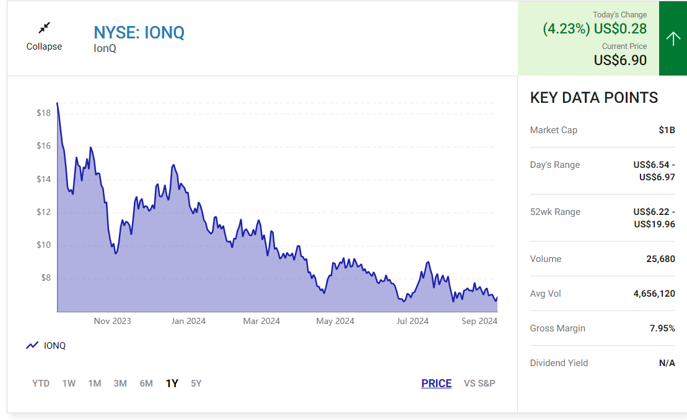
Task: Click the $14 y-axis label
Action: 44,179
